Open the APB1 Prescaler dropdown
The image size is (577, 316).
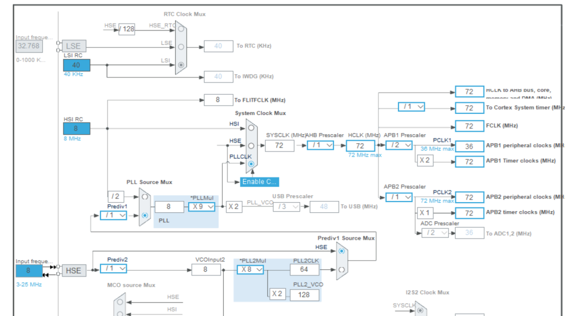[399, 145]
